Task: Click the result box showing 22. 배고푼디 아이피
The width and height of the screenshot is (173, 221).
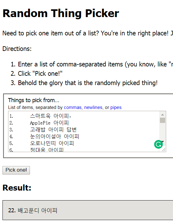Action: point(88,210)
